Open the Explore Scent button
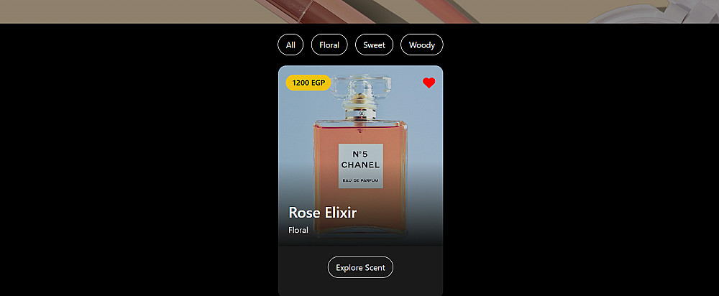The height and width of the screenshot is (296, 719). tap(360, 267)
